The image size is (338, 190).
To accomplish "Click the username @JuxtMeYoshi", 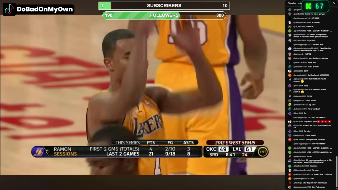I will click(299, 160).
